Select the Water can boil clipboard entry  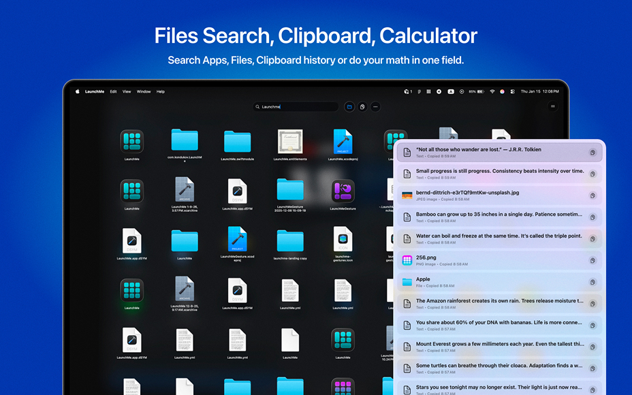pos(490,238)
